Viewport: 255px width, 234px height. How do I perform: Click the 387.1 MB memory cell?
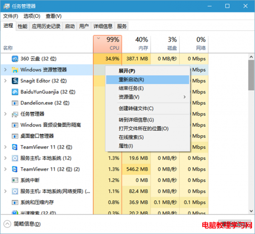[x=136, y=59]
